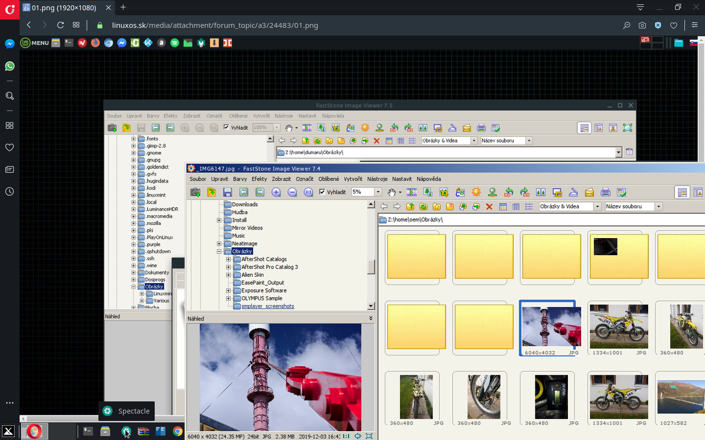Rotate left using the green arrow icon in 7.4
The image size is (705, 440).
pyautogui.click(x=509, y=192)
